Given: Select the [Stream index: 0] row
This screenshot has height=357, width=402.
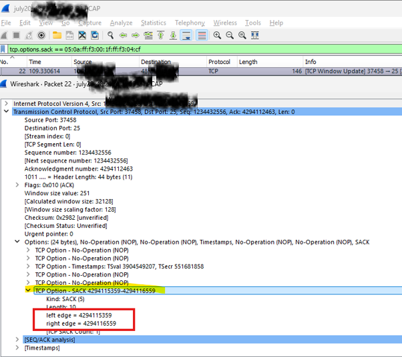Looking at the screenshot, I should click(x=47, y=137).
